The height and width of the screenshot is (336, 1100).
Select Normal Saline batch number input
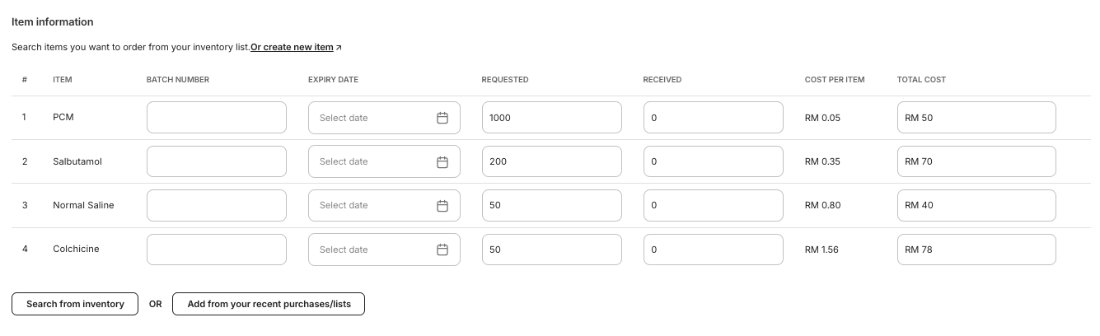[217, 205]
